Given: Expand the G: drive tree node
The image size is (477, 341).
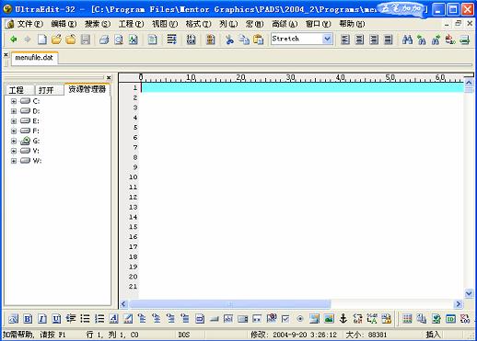Looking at the screenshot, I should (x=14, y=141).
